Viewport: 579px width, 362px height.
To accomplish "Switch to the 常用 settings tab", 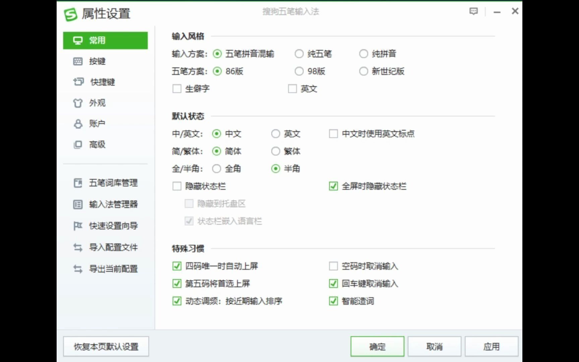I will tap(97, 40).
